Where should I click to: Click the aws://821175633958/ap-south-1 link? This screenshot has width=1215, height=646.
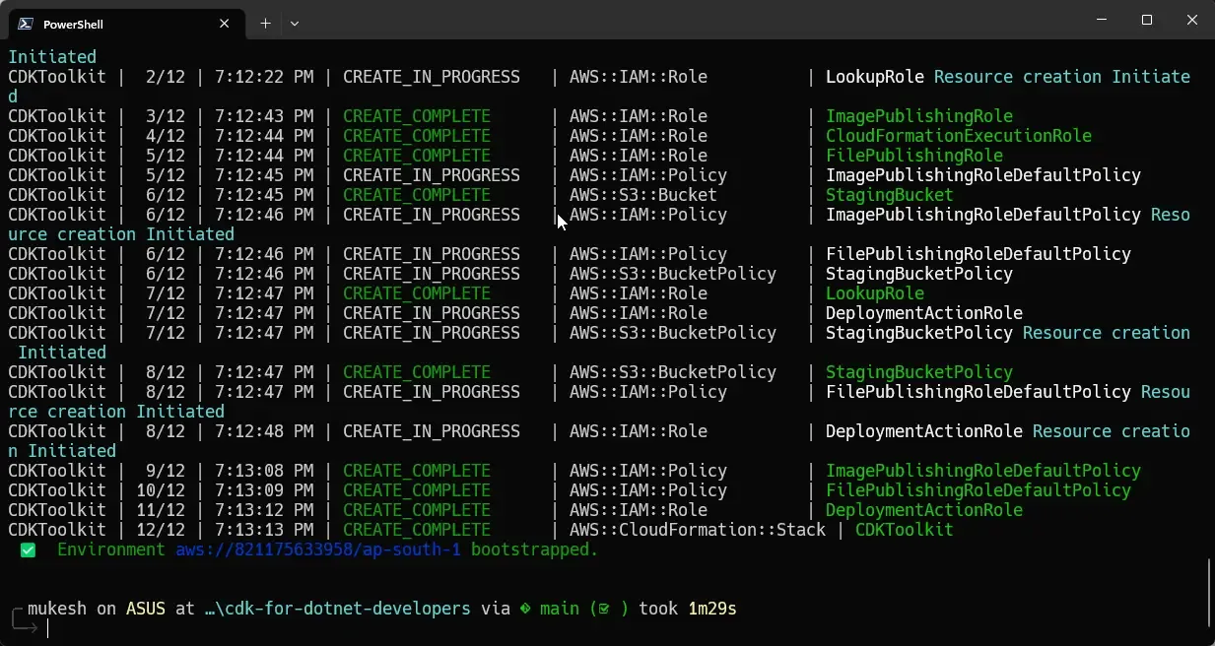(316, 549)
